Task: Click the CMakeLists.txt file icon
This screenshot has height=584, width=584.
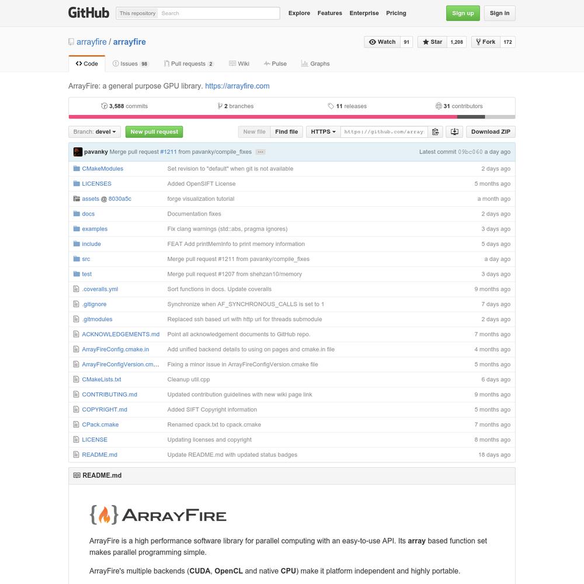Action: coord(77,379)
